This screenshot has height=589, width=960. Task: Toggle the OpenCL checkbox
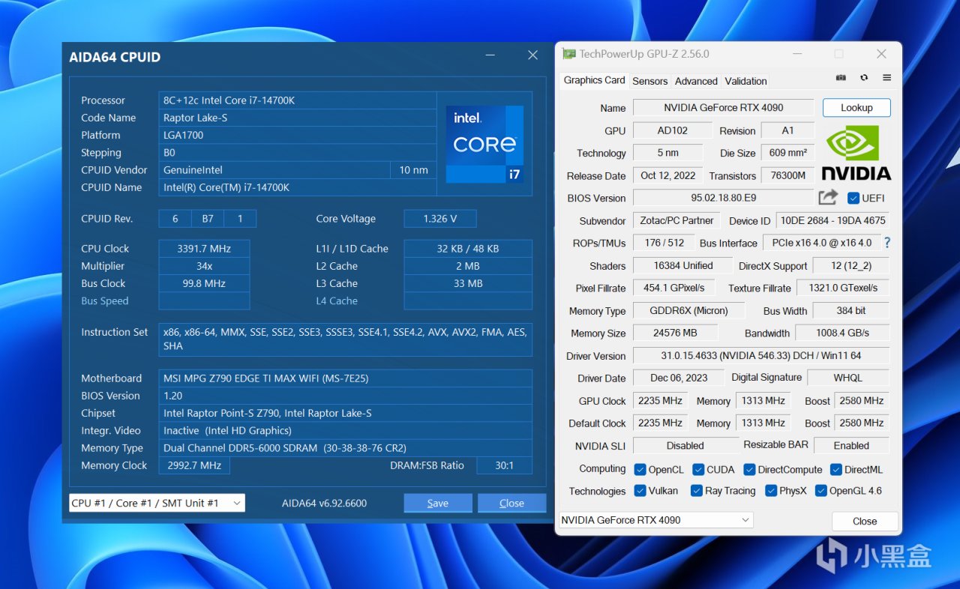click(640, 470)
